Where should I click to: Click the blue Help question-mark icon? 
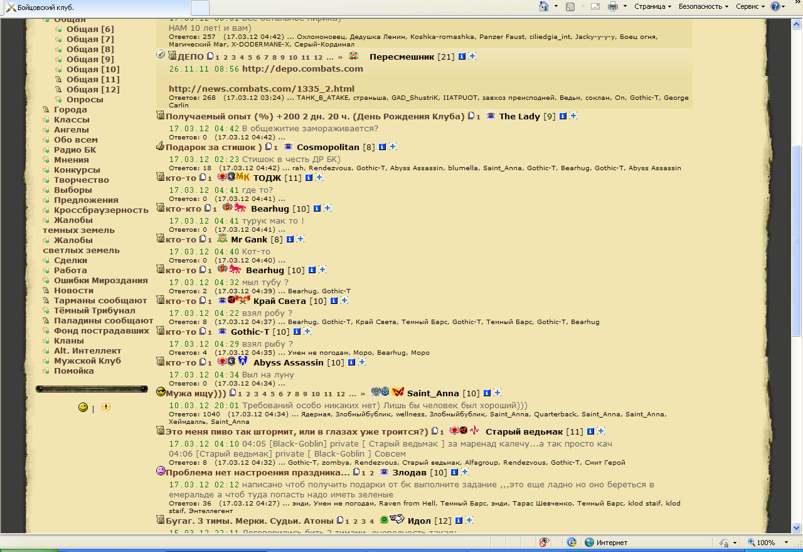[775, 6]
